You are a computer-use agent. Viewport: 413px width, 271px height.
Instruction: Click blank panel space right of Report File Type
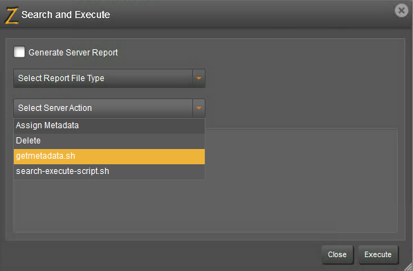[x=303, y=78]
